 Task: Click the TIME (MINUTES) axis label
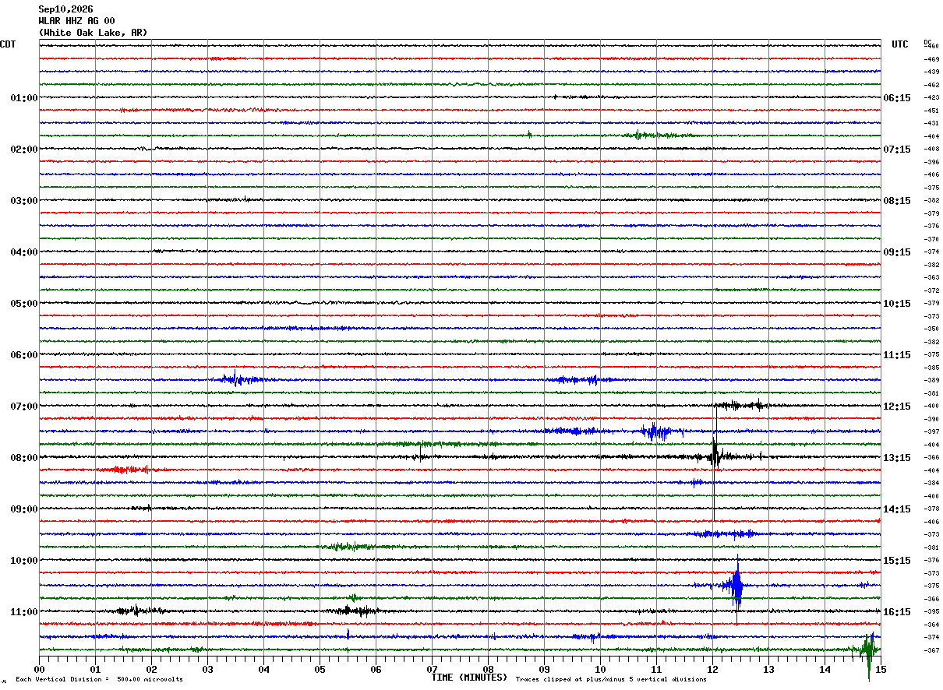(468, 678)
